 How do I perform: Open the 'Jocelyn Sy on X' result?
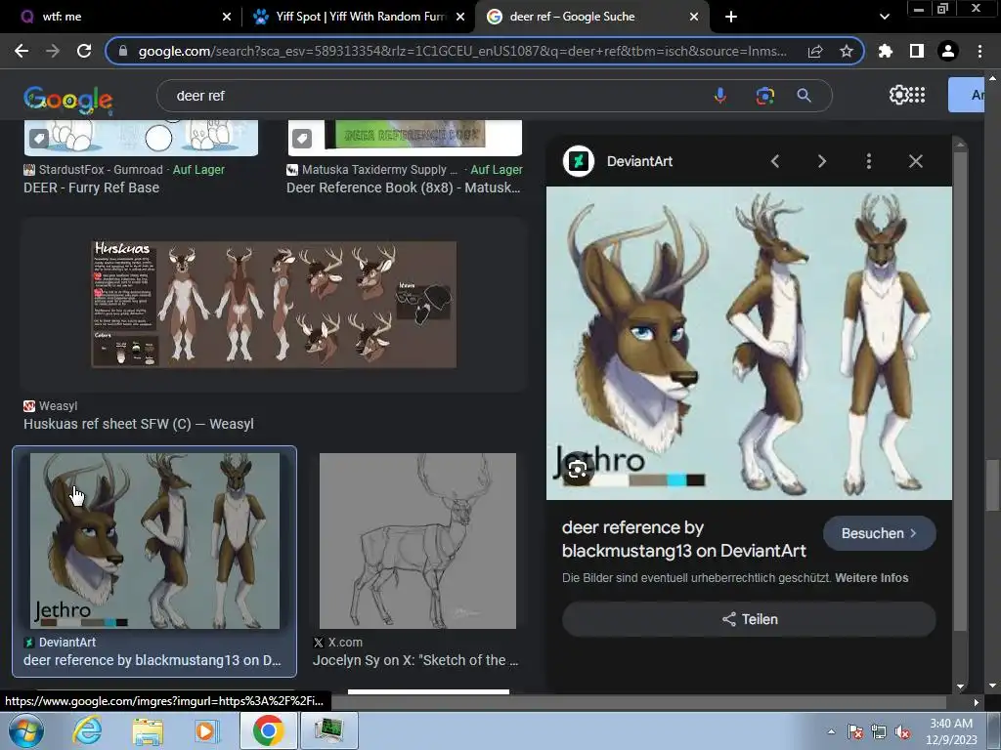pos(415,660)
